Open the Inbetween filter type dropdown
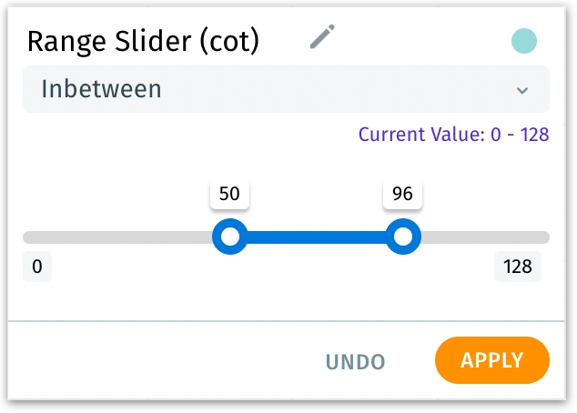577x413 pixels. point(286,89)
